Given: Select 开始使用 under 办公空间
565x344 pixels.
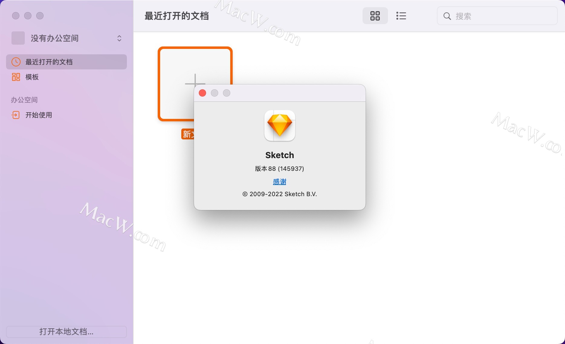Looking at the screenshot, I should pos(66,115).
